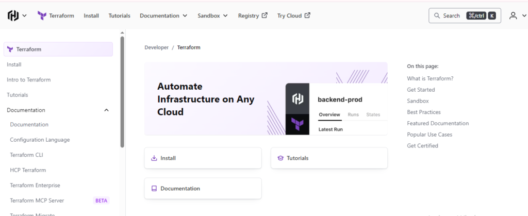Click the external link icon beside Registry
Viewport: 528px width, 216px height.
(265, 15)
